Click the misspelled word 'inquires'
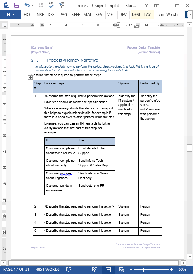 click(66, 173)
